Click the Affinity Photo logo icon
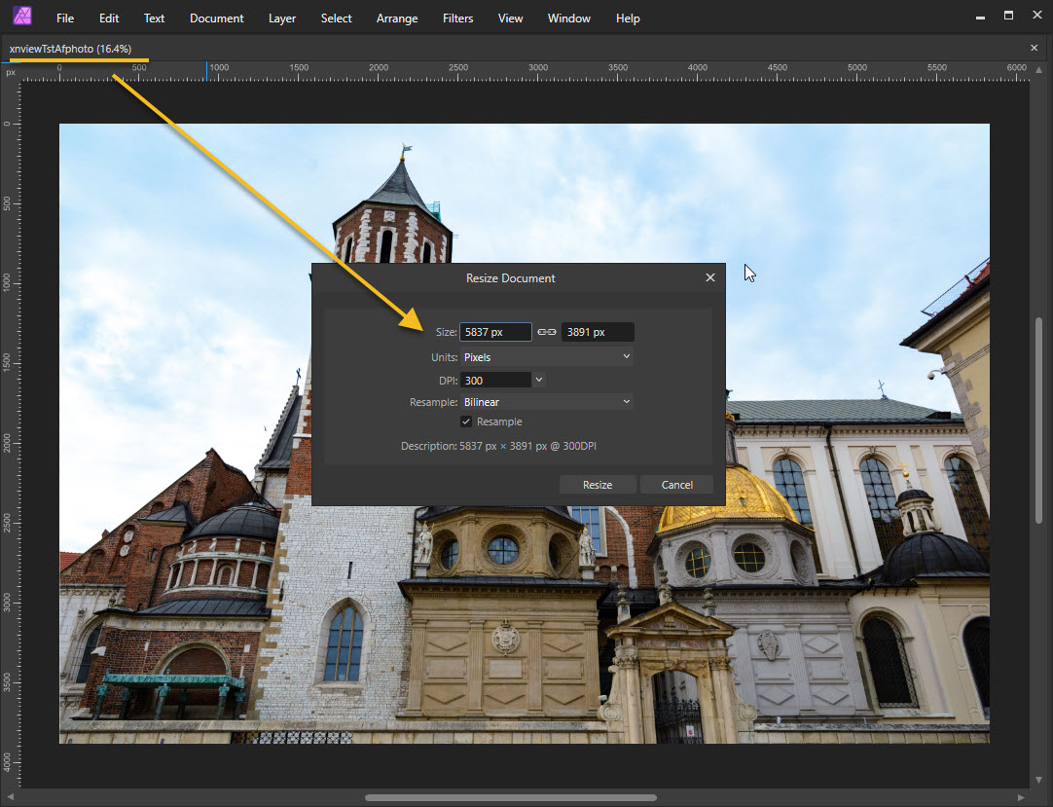 [x=22, y=17]
